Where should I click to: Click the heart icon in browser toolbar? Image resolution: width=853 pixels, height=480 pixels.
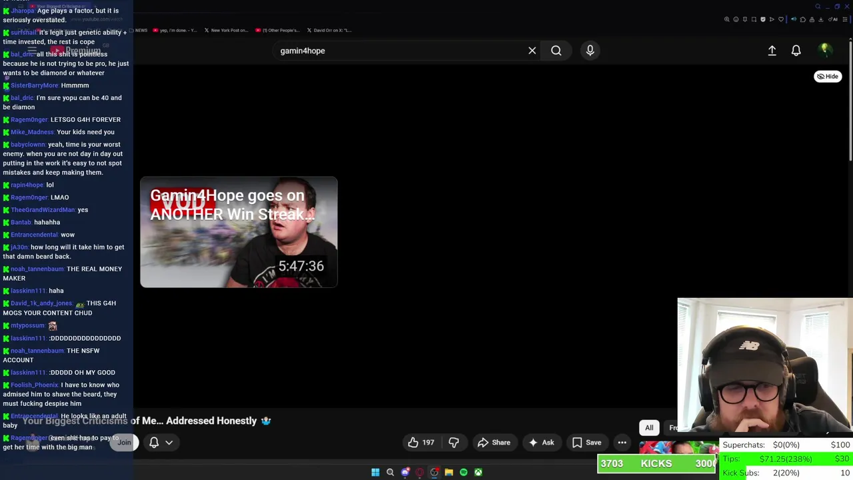coord(781,19)
